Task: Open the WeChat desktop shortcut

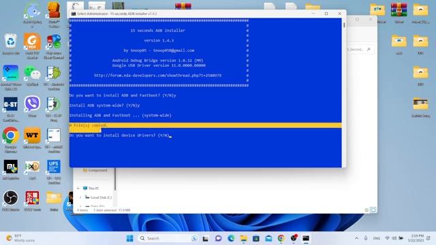Action: (x=32, y=76)
